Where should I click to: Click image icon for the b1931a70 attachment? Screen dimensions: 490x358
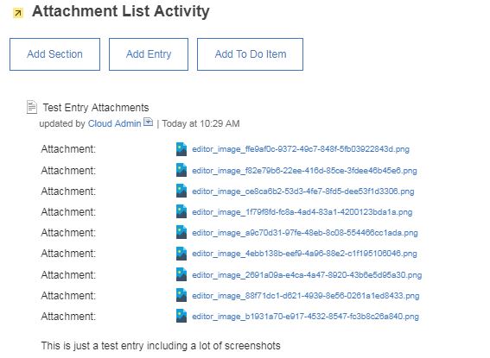(181, 316)
